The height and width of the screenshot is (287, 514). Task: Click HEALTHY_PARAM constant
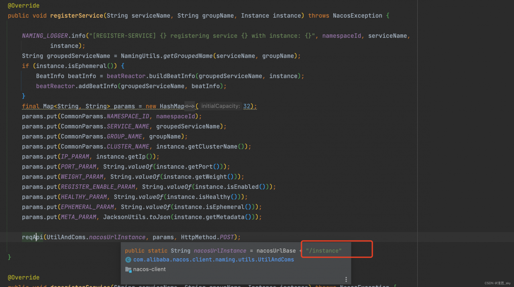pyautogui.click(x=84, y=196)
